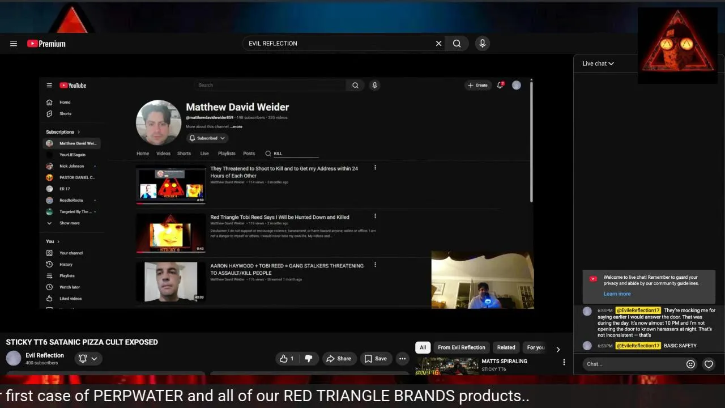Click the Create button in video
Screen dimensions: 725x408
click(477, 85)
